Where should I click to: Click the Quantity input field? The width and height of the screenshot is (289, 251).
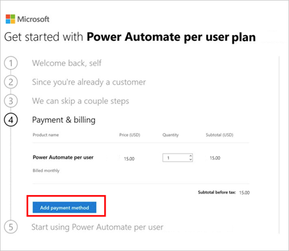pyautogui.click(x=177, y=158)
